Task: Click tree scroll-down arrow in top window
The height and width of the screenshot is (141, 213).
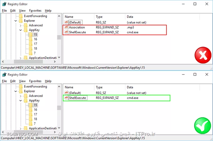Action: (x=59, y=57)
